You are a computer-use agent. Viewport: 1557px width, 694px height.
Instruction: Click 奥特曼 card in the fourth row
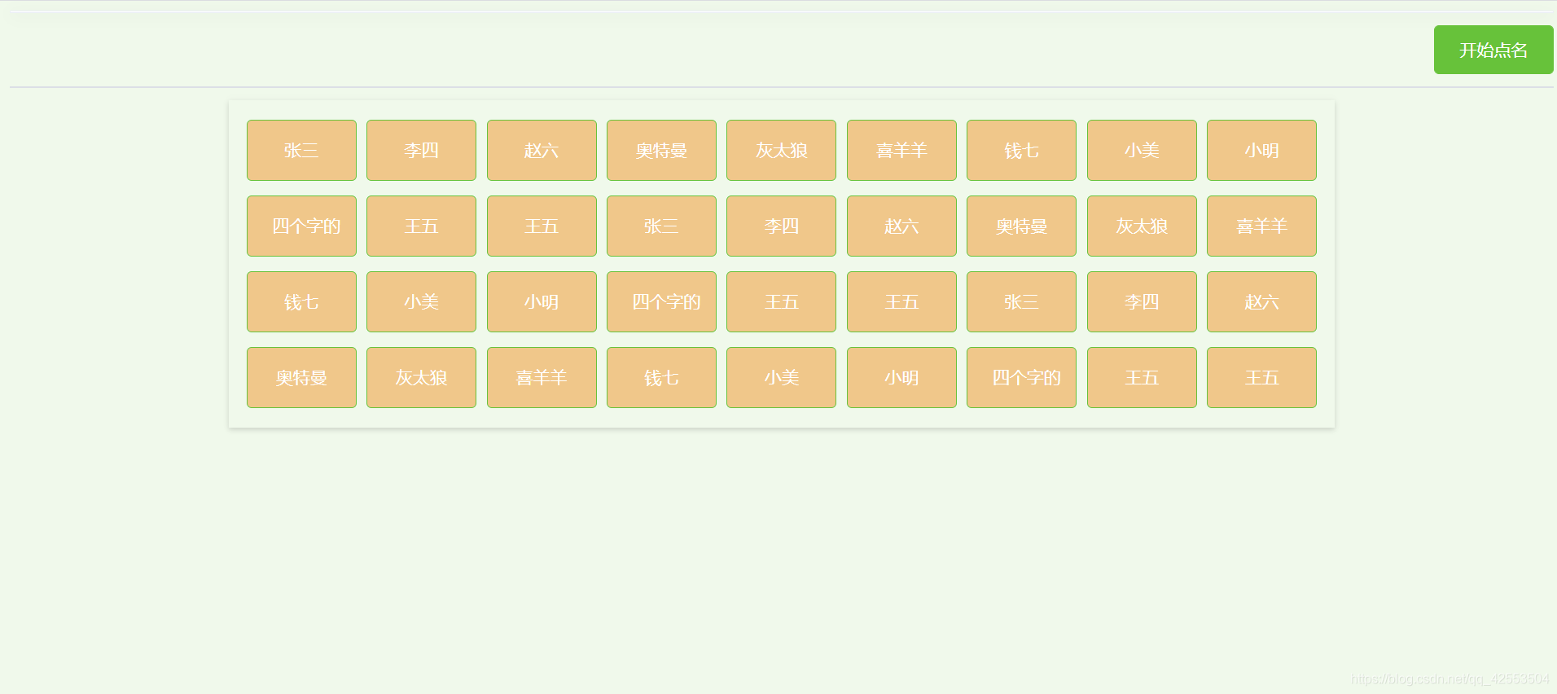(301, 377)
